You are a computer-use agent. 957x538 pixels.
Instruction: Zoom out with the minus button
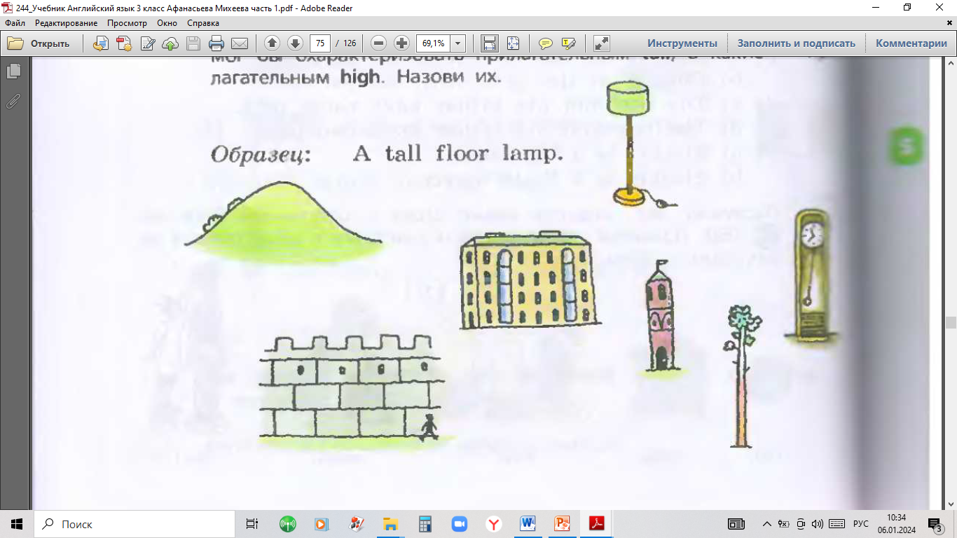pyautogui.click(x=378, y=43)
